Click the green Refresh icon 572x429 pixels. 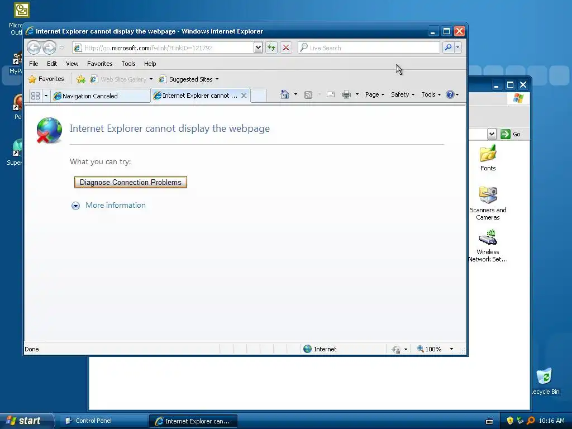[271, 48]
